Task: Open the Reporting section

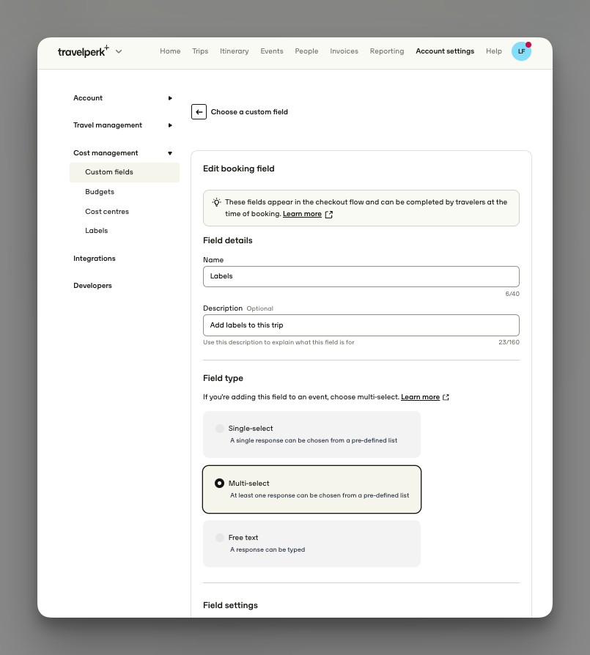Action: coord(386,51)
